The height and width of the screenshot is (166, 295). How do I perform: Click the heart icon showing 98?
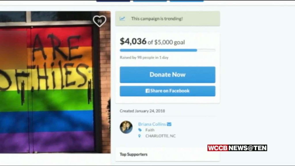point(99,21)
